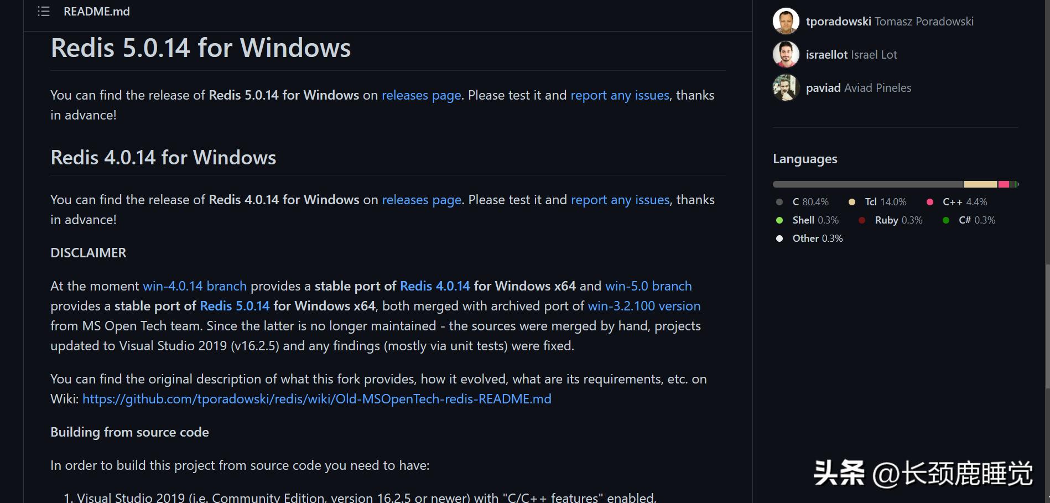The width and height of the screenshot is (1050, 503).
Task: Open the win-4.0.14 branch link
Action: pos(194,286)
